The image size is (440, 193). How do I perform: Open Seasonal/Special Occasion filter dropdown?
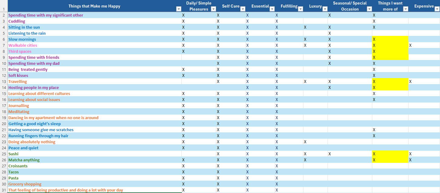(x=369, y=9)
